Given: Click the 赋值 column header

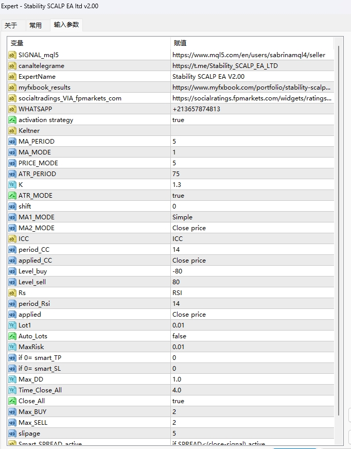Looking at the screenshot, I should (x=251, y=43).
